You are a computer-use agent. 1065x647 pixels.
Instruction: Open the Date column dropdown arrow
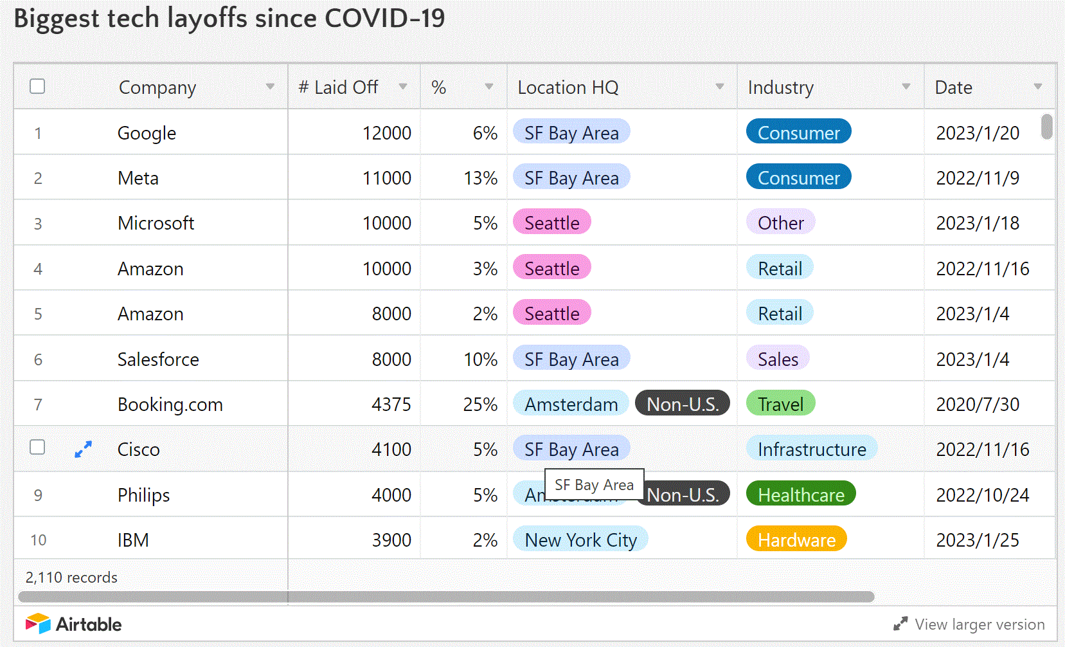click(x=1038, y=86)
